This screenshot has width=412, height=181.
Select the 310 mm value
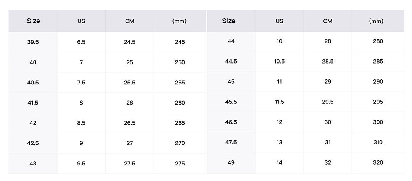pyautogui.click(x=378, y=142)
